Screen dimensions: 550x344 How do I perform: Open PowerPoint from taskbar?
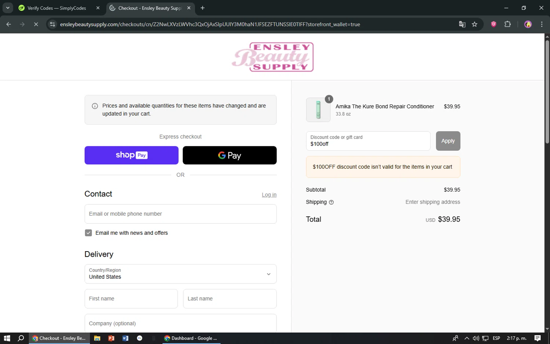coord(111,338)
